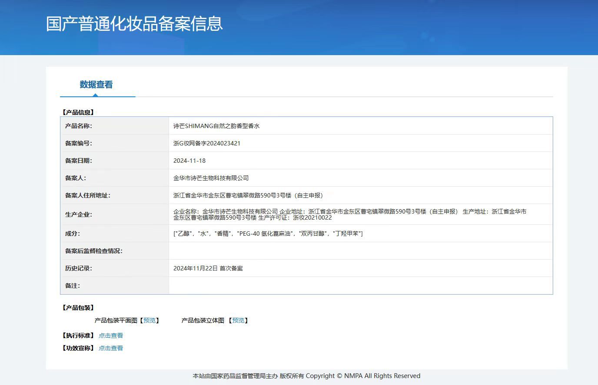This screenshot has height=385, width=598.
Task: Click the 产品名称 row label
Action: (79, 126)
